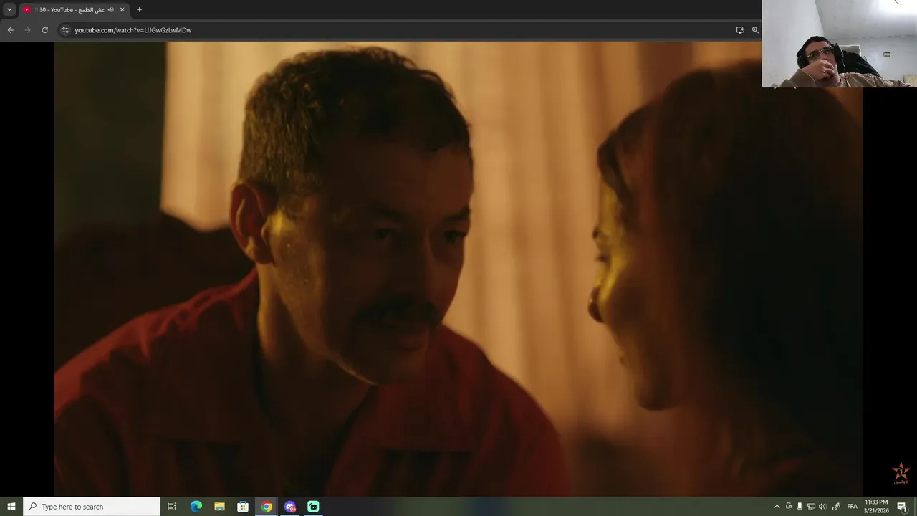Image resolution: width=917 pixels, height=516 pixels.
Task: Open Task View on the taskbar
Action: 172,507
